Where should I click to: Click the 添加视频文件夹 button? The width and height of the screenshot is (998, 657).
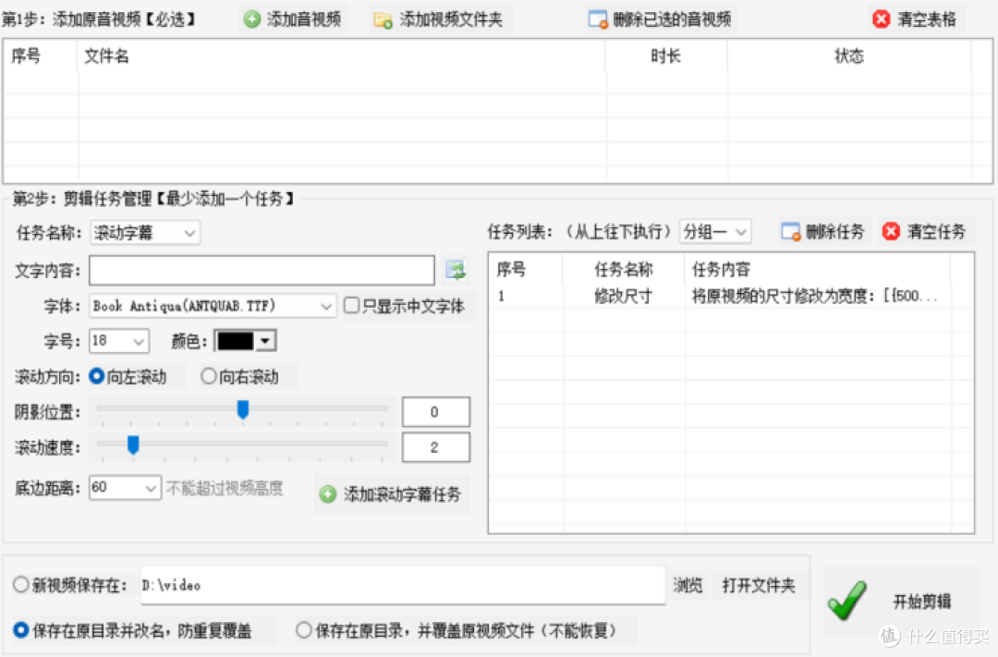439,19
